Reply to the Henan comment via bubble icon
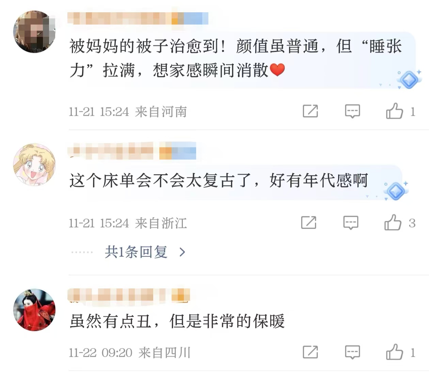The image size is (429, 374). click(x=352, y=111)
